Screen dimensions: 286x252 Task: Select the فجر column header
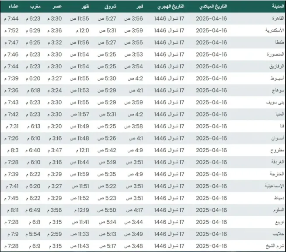click(x=140, y=7)
